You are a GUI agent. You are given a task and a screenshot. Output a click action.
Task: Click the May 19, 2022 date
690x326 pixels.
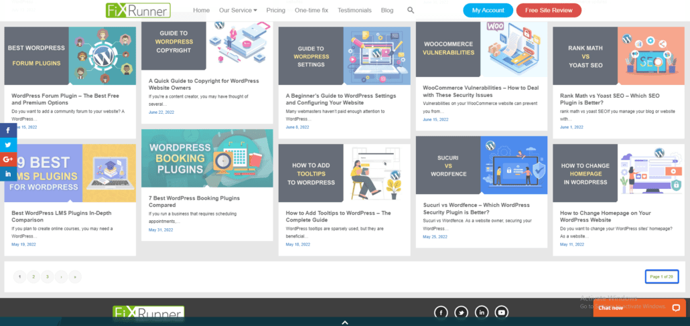pos(23,244)
